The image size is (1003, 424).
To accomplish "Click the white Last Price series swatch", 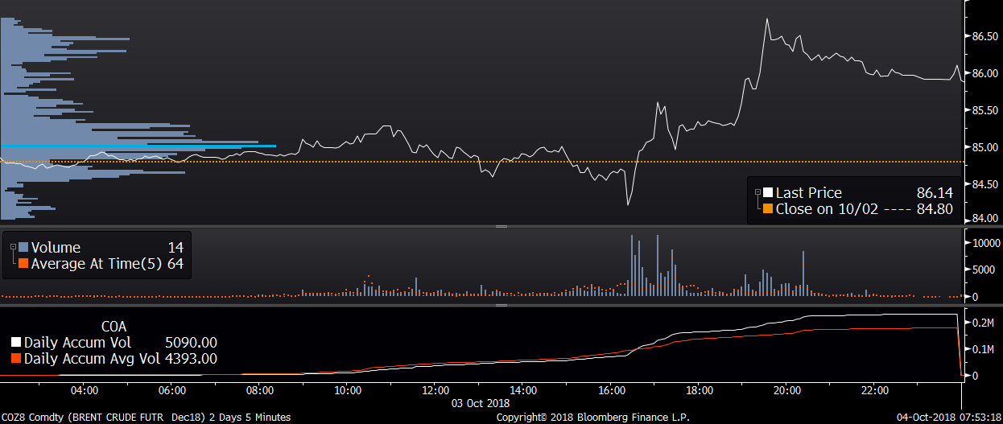I will [x=767, y=193].
